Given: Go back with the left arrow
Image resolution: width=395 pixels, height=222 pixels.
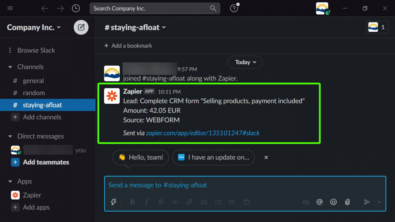Looking at the screenshot, I should (x=45, y=8).
